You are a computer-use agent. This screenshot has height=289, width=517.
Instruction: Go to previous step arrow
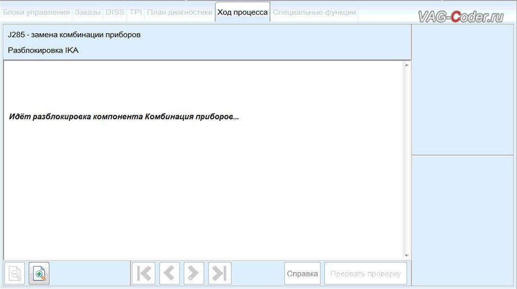[170, 273]
